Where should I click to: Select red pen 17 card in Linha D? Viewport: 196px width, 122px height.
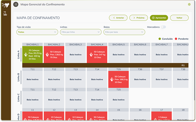[x=162, y=116]
